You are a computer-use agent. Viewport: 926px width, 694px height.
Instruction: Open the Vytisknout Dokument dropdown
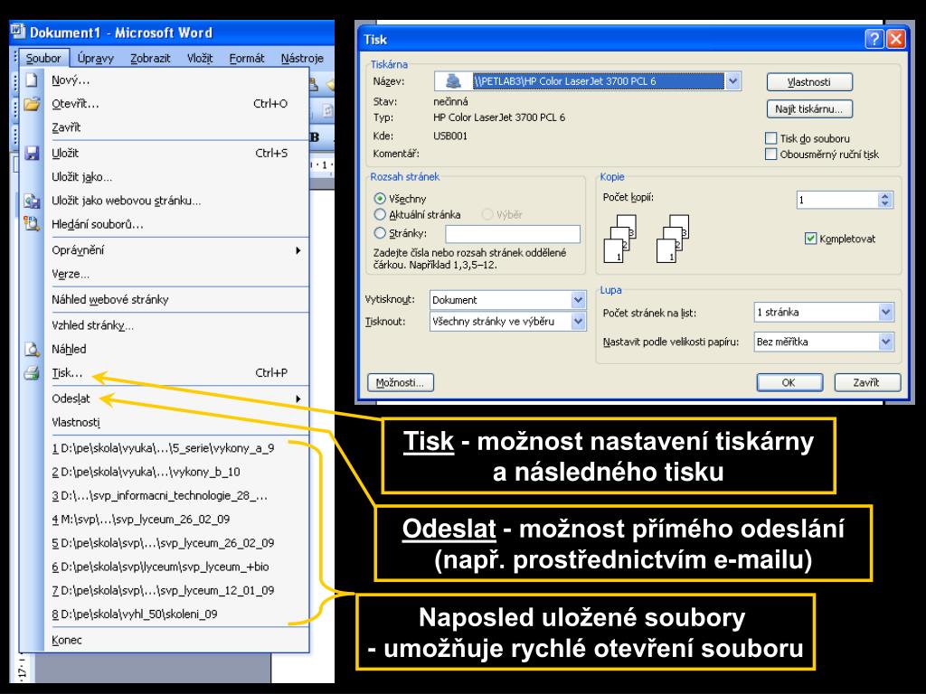[578, 300]
